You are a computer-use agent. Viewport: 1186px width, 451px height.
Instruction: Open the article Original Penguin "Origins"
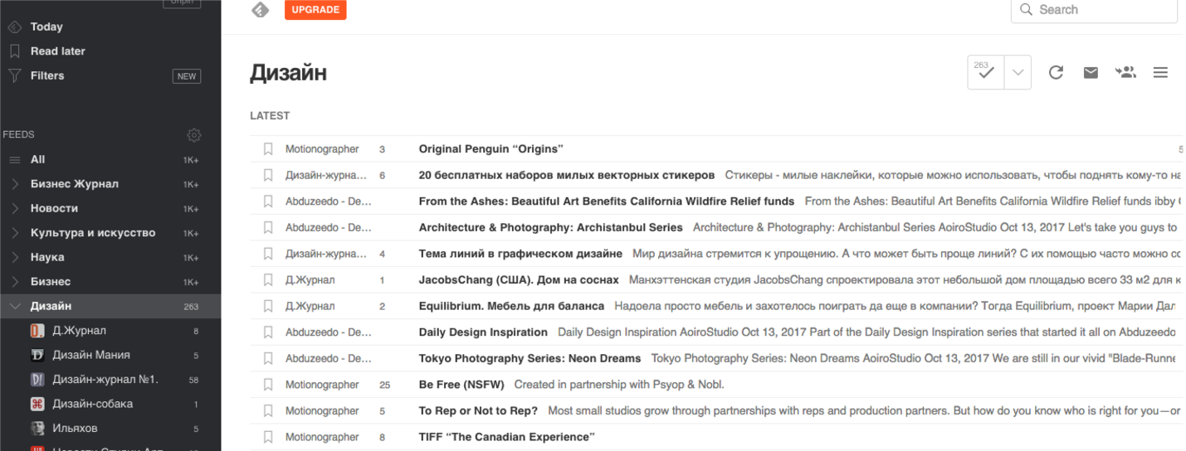(x=491, y=149)
